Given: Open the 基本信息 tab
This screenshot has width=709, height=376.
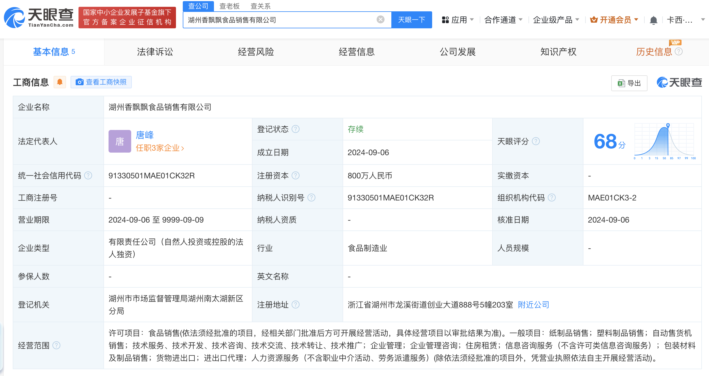Looking at the screenshot, I should (x=54, y=52).
